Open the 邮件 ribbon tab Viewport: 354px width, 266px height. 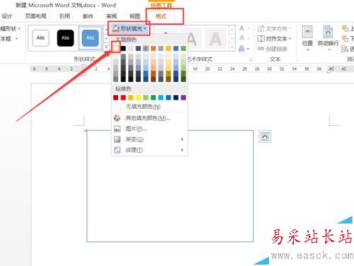pyautogui.click(x=88, y=16)
